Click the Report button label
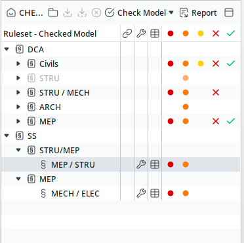The image size is (244, 243). 204,13
